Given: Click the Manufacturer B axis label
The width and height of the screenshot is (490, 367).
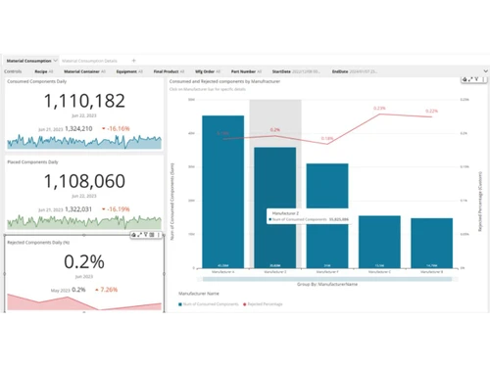Looking at the screenshot, I should (432, 272).
